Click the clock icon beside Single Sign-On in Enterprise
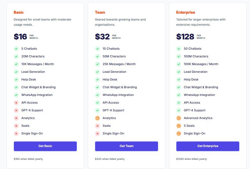The width and height of the screenshot is (250, 169). [x=179, y=133]
